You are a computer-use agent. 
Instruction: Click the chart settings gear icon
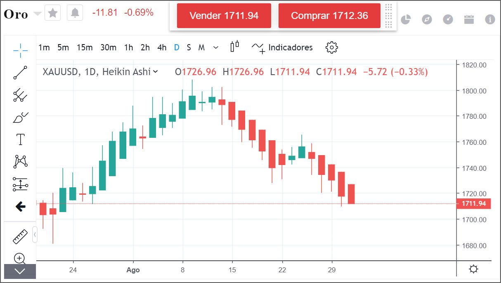pyautogui.click(x=331, y=47)
